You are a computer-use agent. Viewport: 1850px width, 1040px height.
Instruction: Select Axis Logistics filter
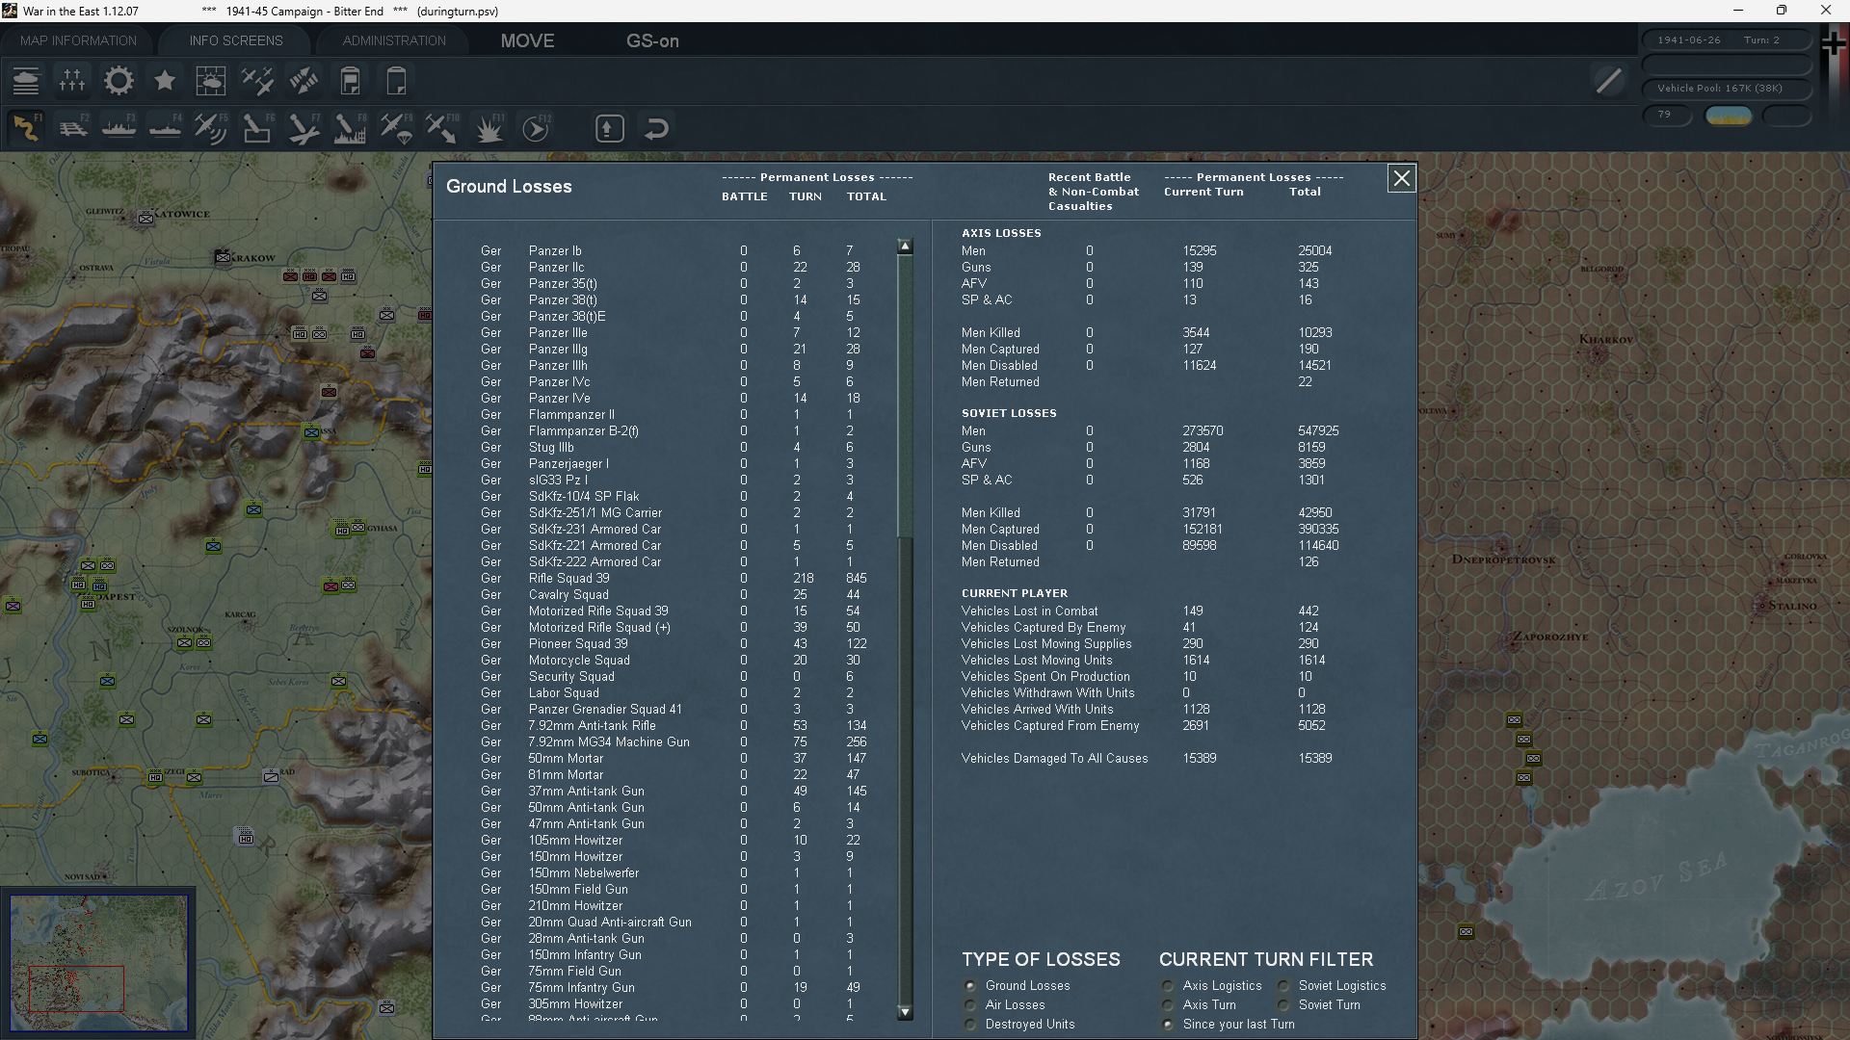pyautogui.click(x=1168, y=985)
